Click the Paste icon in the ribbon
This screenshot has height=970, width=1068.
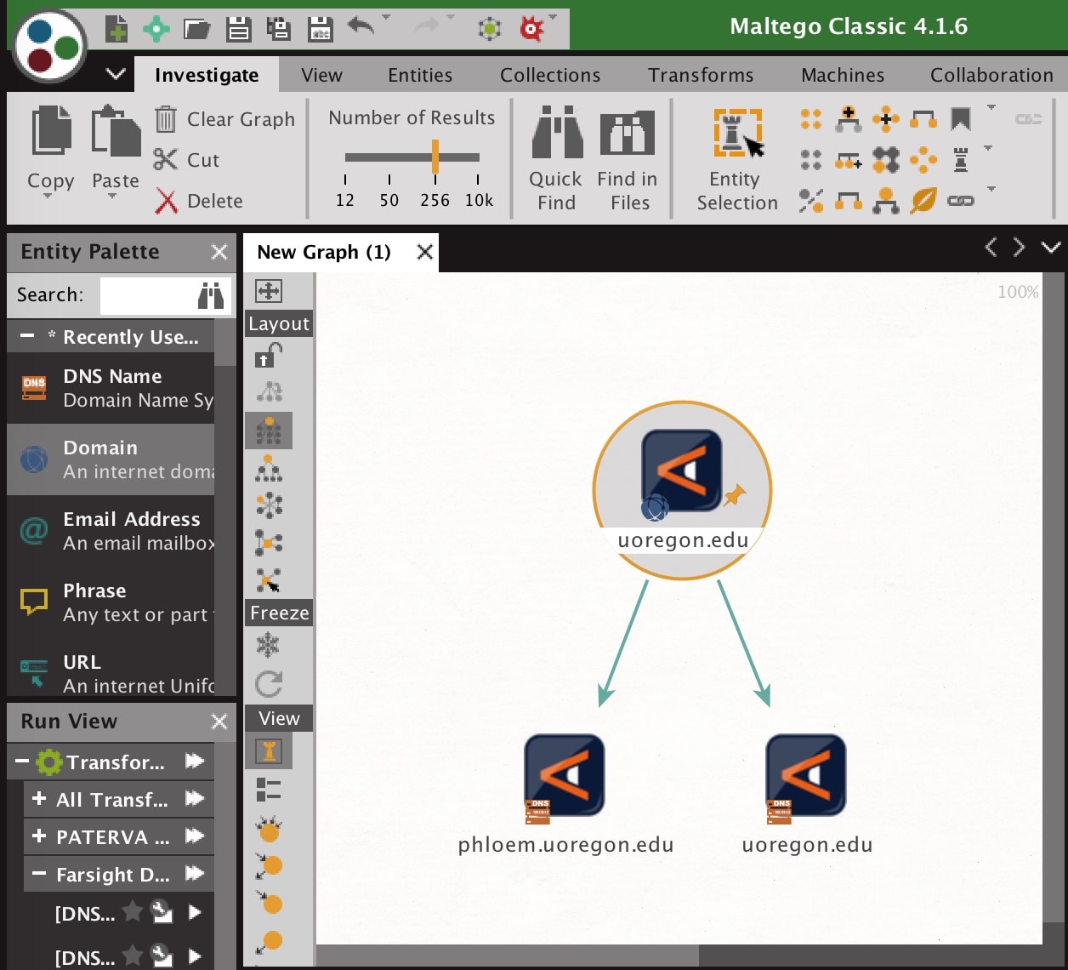point(116,131)
